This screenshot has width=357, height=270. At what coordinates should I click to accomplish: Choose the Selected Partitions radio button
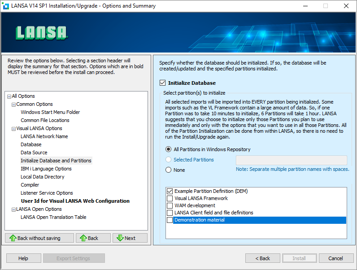(x=168, y=160)
